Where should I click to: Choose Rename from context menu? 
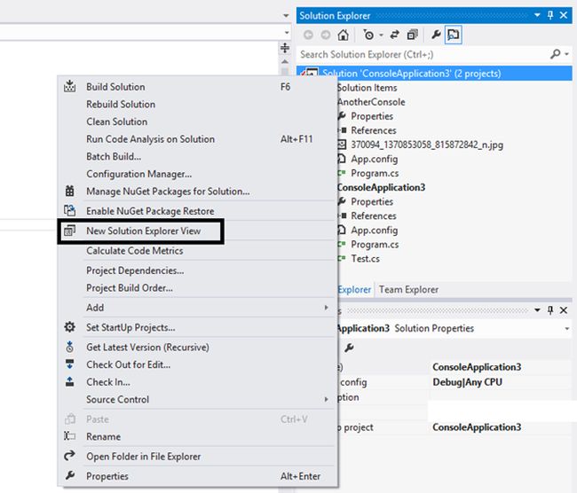pyautogui.click(x=198, y=437)
